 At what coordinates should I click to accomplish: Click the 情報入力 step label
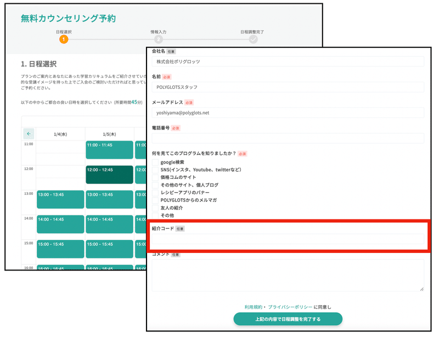pyautogui.click(x=159, y=32)
